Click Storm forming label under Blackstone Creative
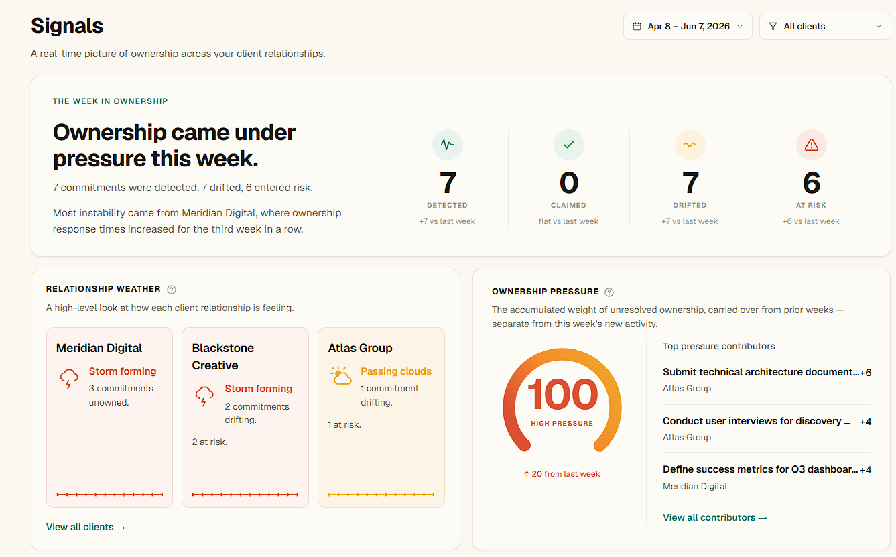The width and height of the screenshot is (896, 557). (259, 389)
